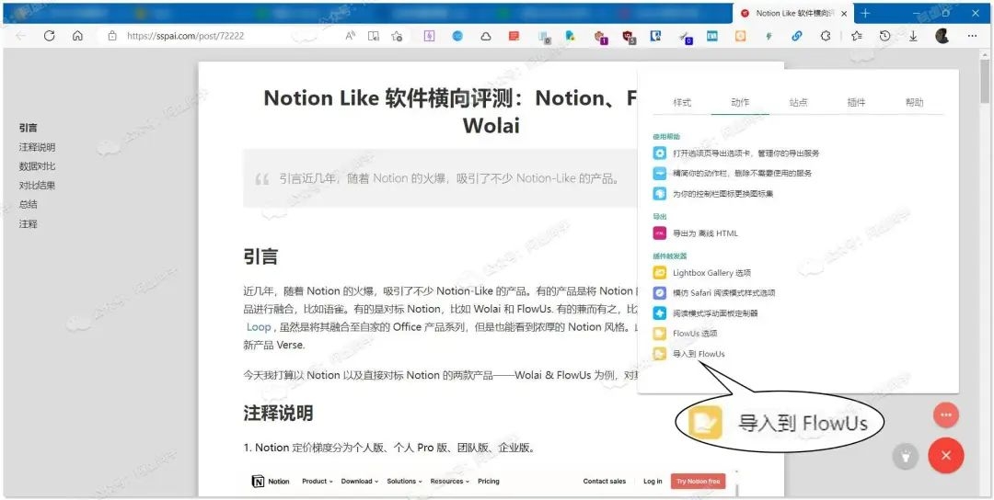Image resolution: width=994 pixels, height=500 pixels.
Task: Open browser history icon
Action: tap(885, 36)
